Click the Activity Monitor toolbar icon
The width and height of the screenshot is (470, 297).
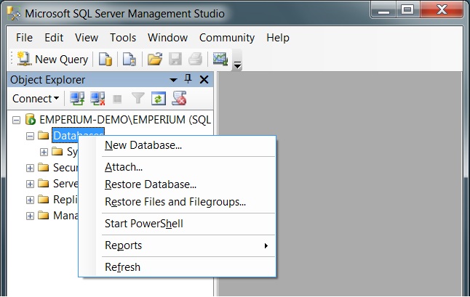tap(218, 60)
